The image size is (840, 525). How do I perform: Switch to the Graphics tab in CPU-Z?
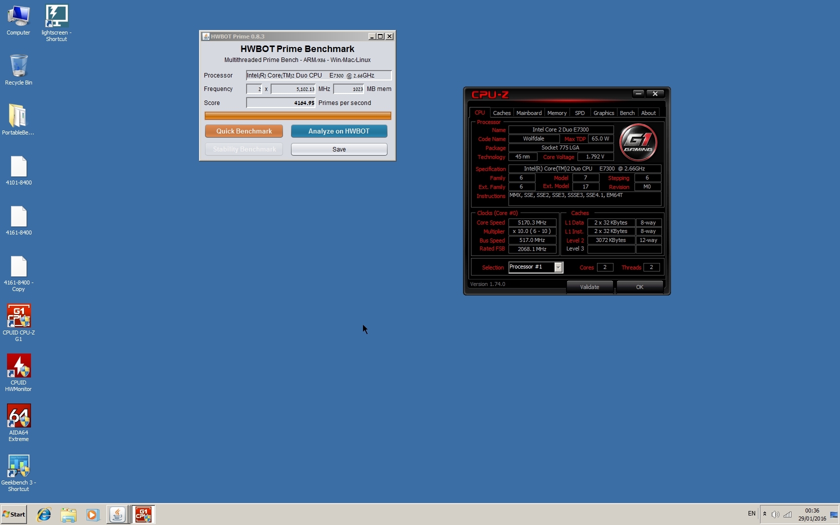[x=603, y=113]
